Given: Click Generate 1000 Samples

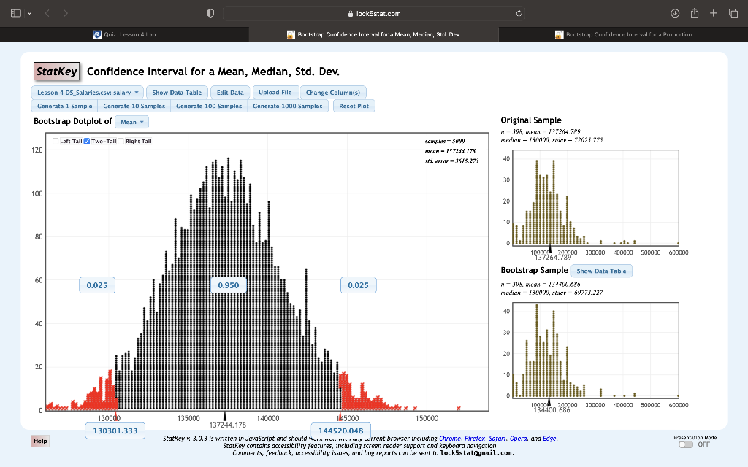Looking at the screenshot, I should 286,106.
